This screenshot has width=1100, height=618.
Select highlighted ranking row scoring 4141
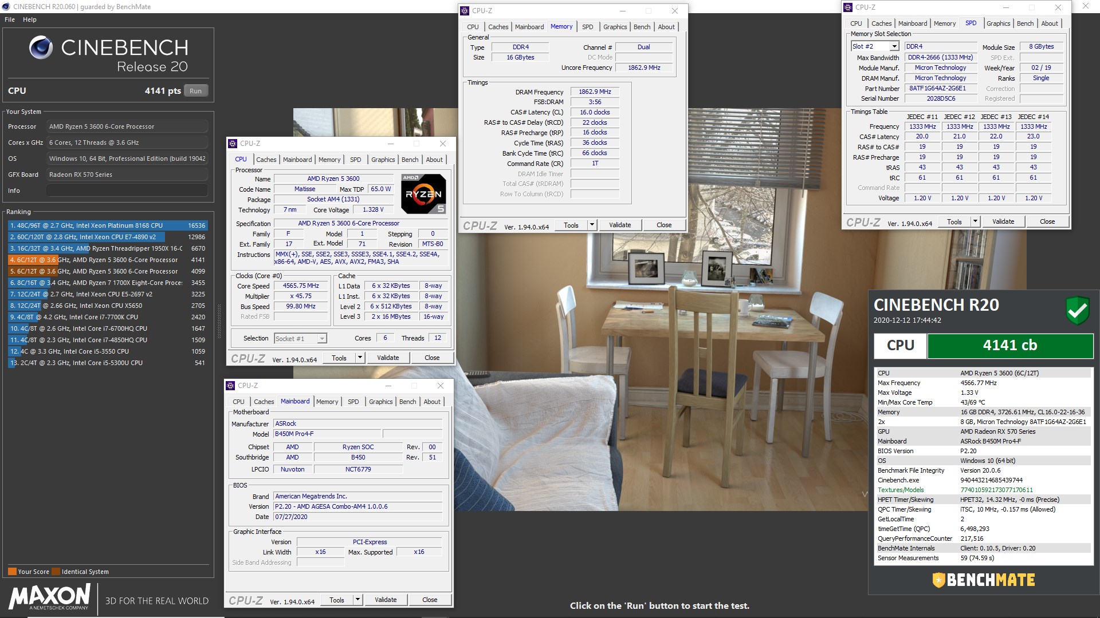click(107, 260)
